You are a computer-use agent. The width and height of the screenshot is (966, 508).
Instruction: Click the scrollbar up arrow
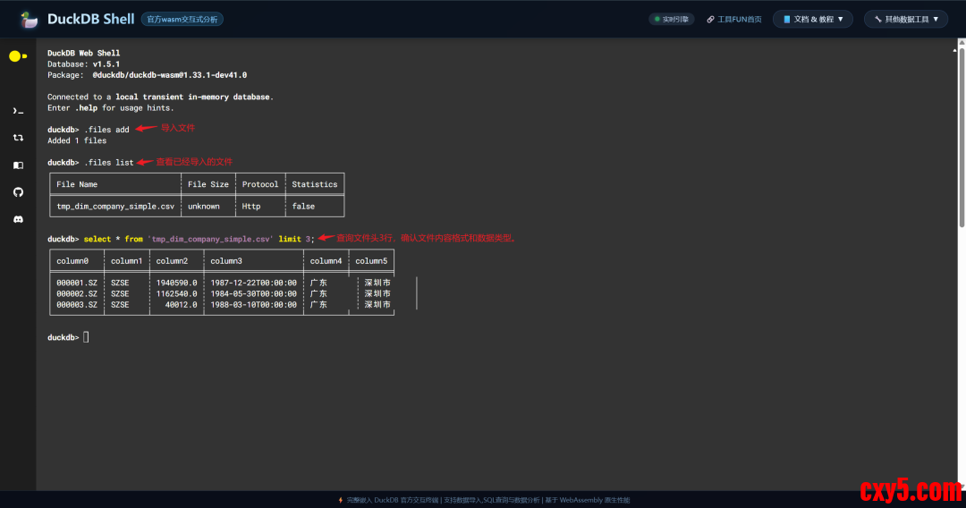[962, 42]
